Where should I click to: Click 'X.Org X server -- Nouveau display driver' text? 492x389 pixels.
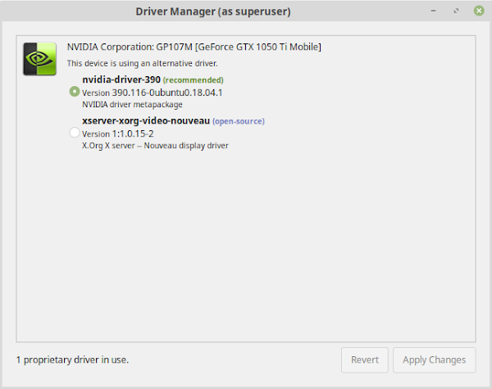click(x=155, y=146)
